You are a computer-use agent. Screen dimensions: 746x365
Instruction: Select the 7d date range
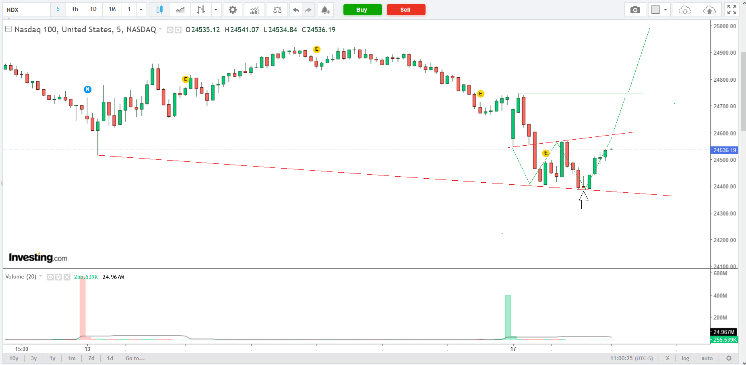click(91, 358)
